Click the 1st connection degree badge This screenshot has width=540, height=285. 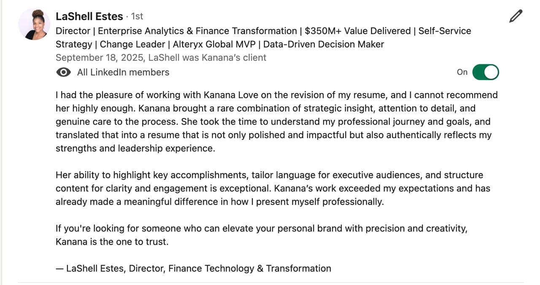coord(137,16)
